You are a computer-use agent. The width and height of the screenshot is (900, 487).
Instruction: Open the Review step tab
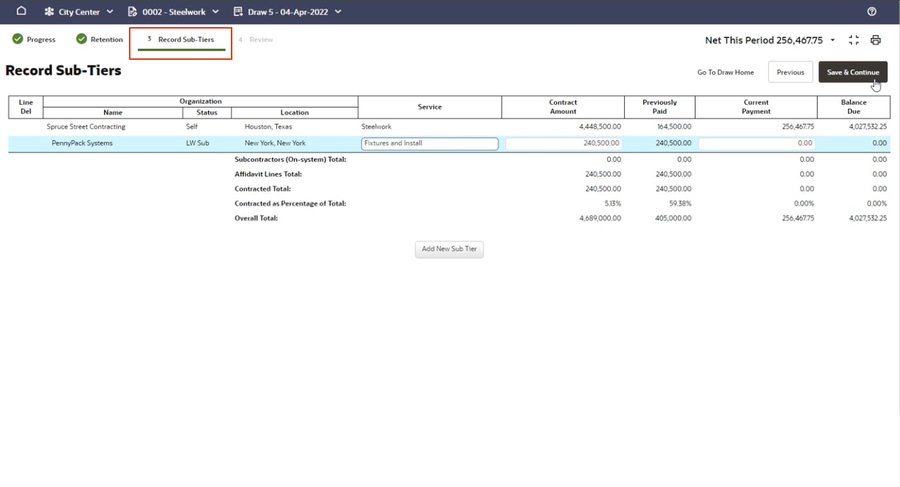pos(261,39)
